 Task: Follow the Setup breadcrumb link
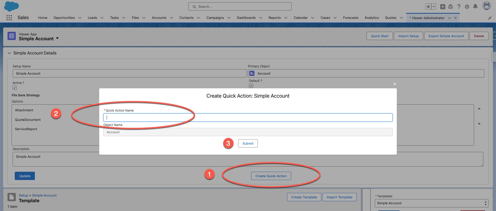click(x=23, y=196)
